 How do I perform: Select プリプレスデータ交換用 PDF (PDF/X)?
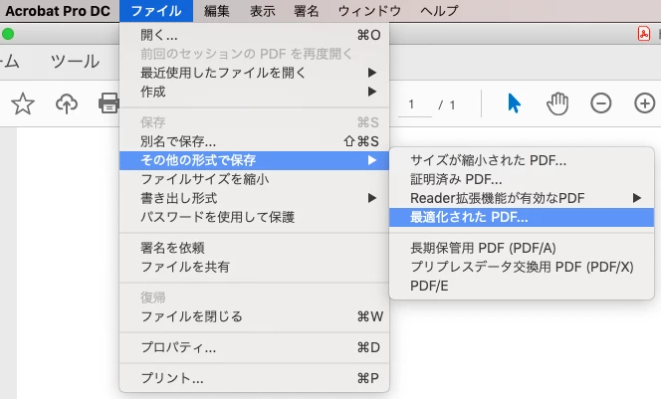pyautogui.click(x=522, y=267)
